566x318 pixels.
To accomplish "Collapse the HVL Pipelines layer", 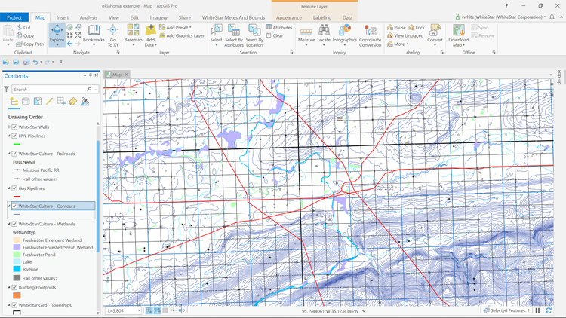I will [x=9, y=136].
